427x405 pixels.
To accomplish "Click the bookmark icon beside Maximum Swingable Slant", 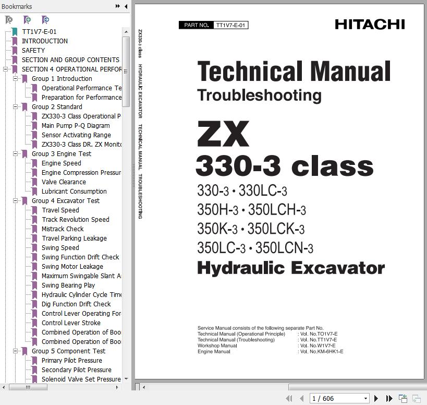I will 34,276.
